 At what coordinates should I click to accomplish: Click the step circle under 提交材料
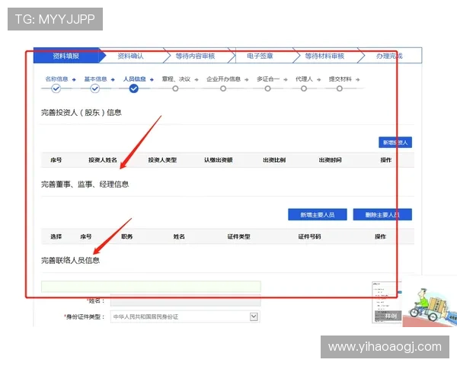pyautogui.click(x=339, y=88)
